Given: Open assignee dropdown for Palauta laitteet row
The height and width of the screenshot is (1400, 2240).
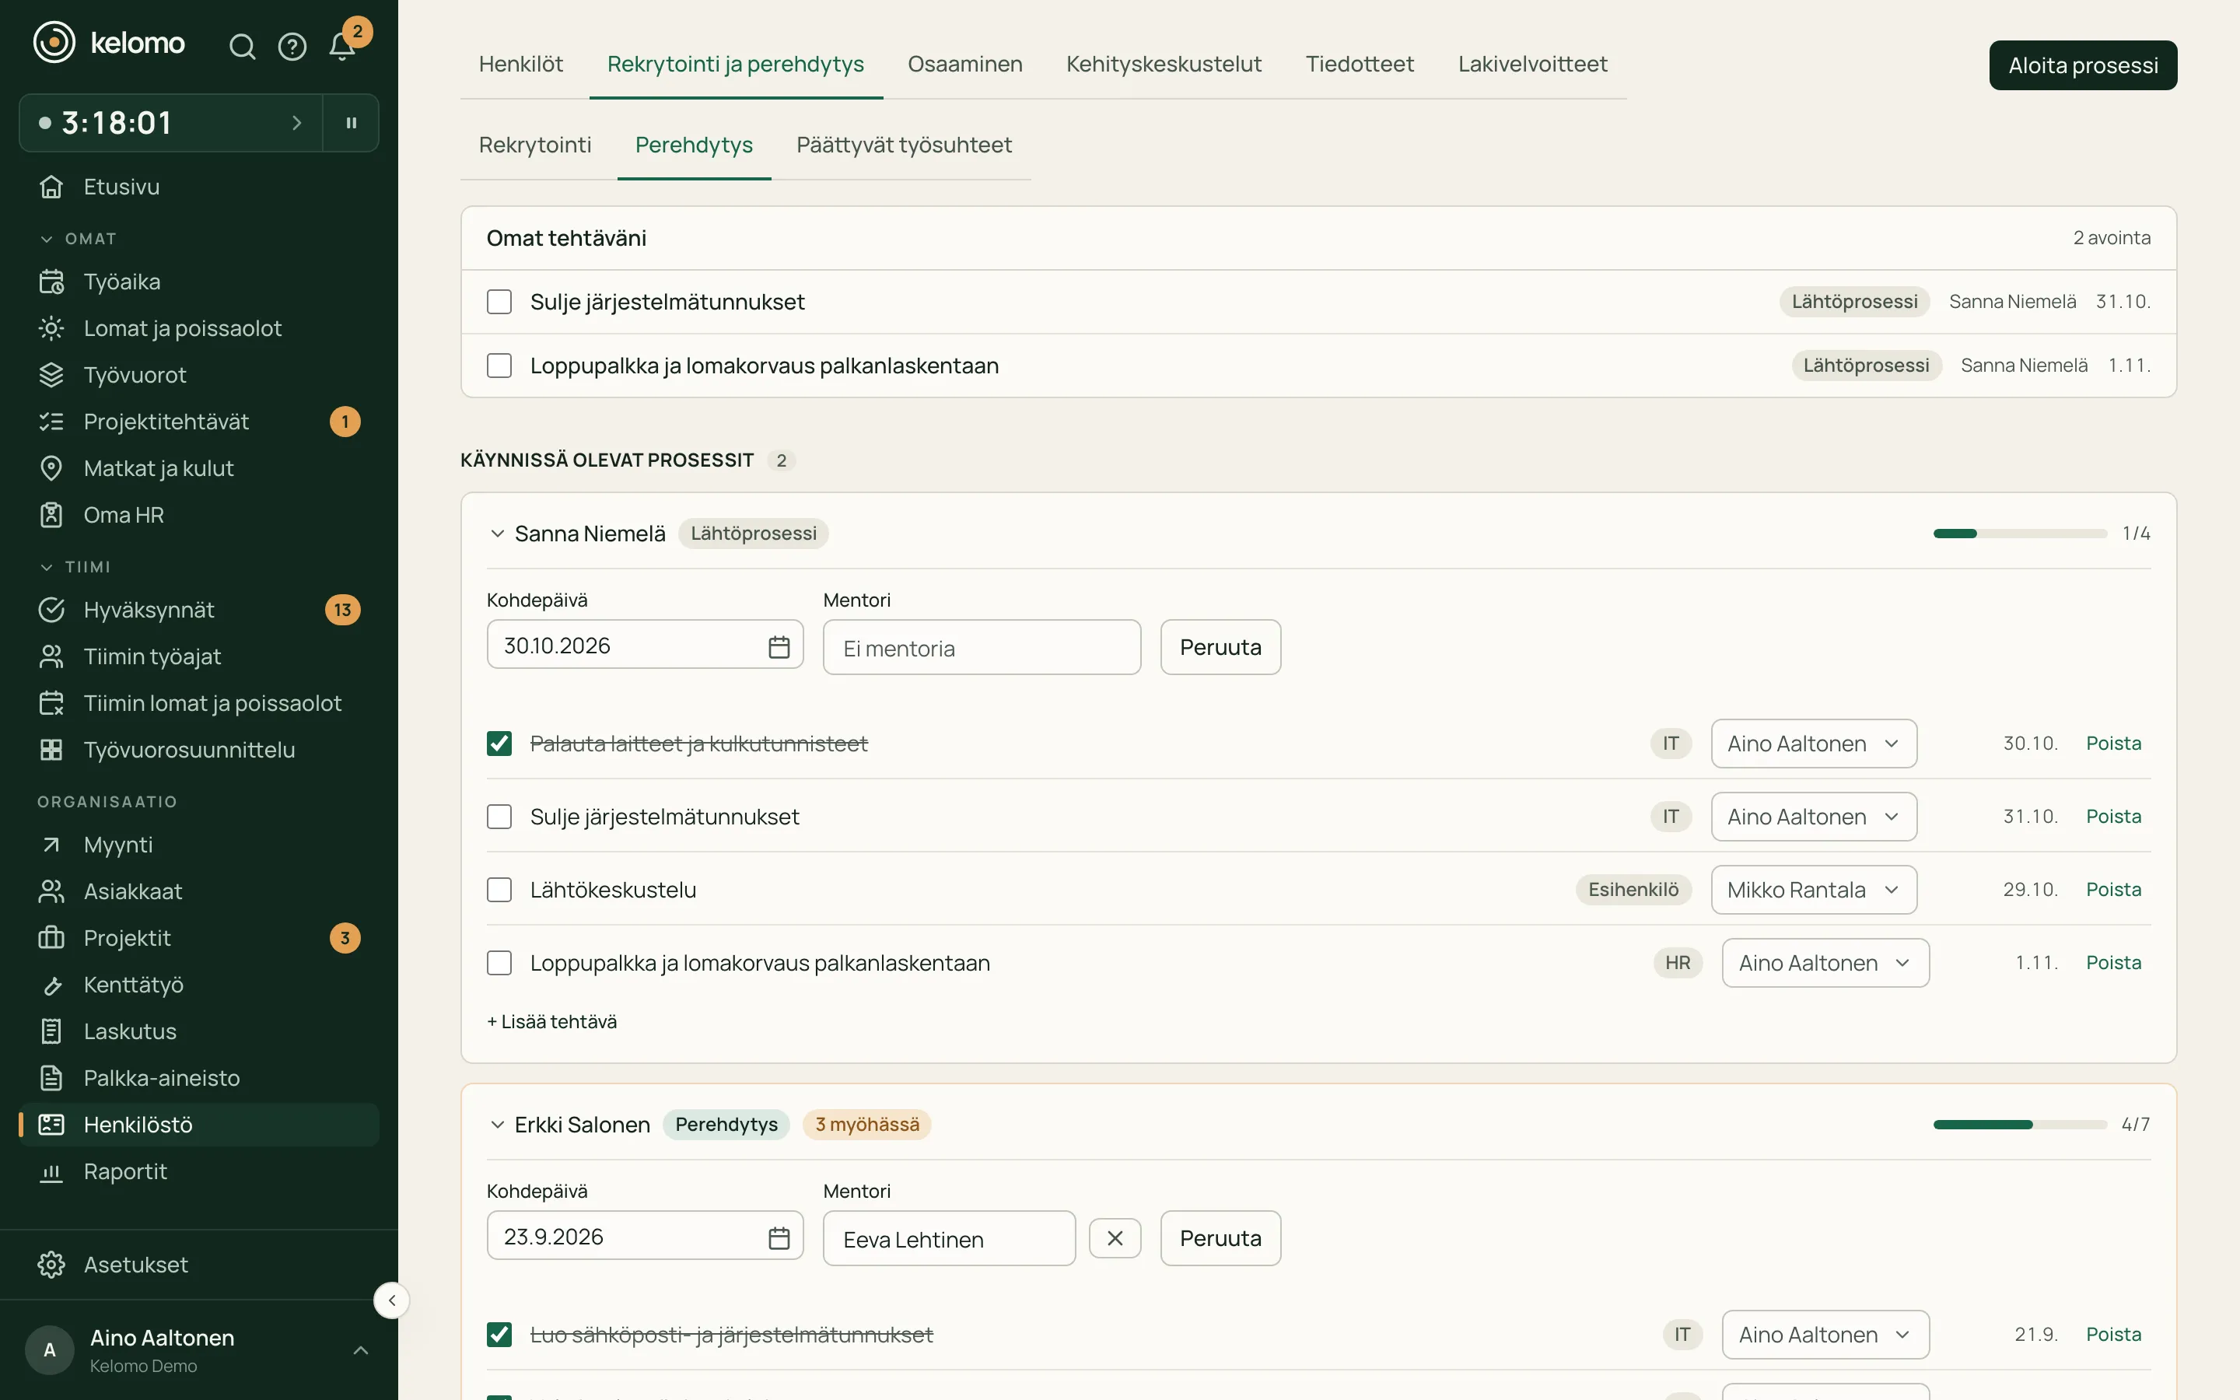Looking at the screenshot, I should pyautogui.click(x=1813, y=744).
